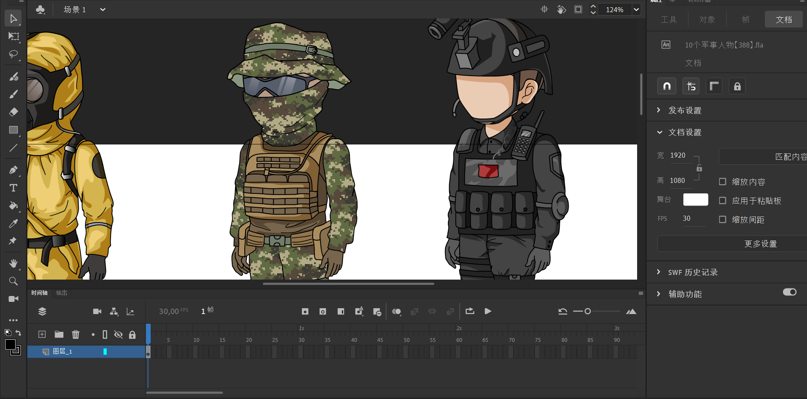This screenshot has height=399, width=807.
Task: Play the timeline animation
Action: [488, 312]
